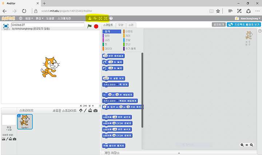Click the 공유하기 button
Image resolution: width=262 pixels, height=155 pixels.
pos(219,24)
